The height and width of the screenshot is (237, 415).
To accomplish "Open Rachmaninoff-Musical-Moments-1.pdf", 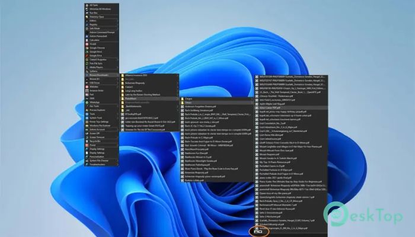I will coord(291,205).
